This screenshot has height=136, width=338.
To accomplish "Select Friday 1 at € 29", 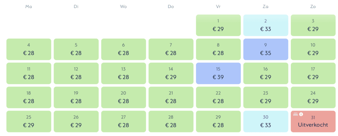I will (x=218, y=25).
